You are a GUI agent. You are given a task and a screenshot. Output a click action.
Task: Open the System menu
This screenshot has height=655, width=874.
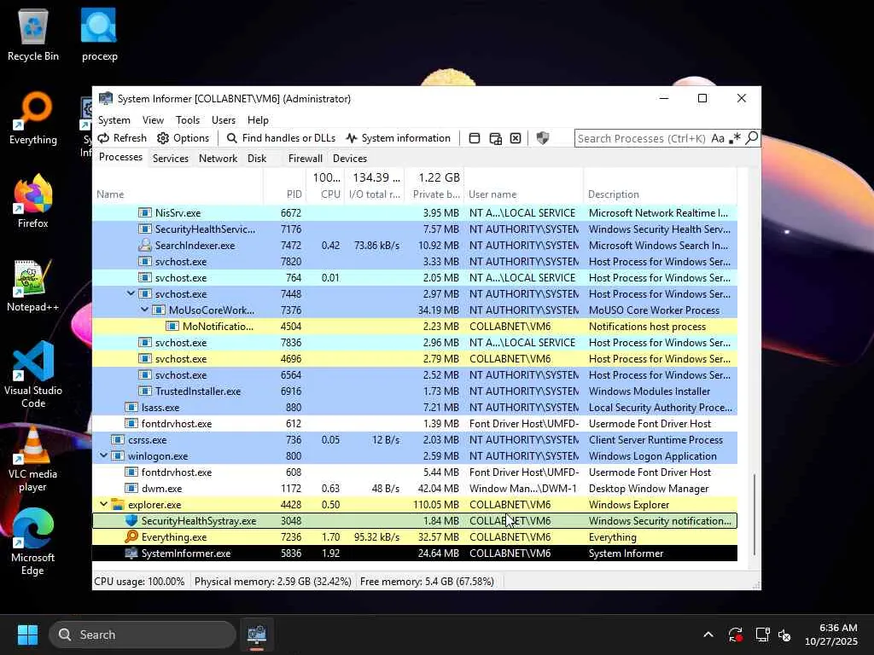pos(114,120)
